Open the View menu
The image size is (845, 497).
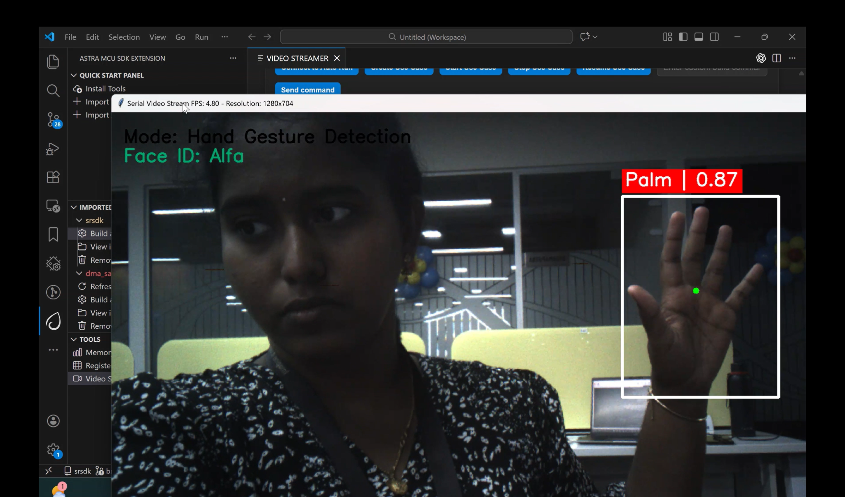pos(157,37)
